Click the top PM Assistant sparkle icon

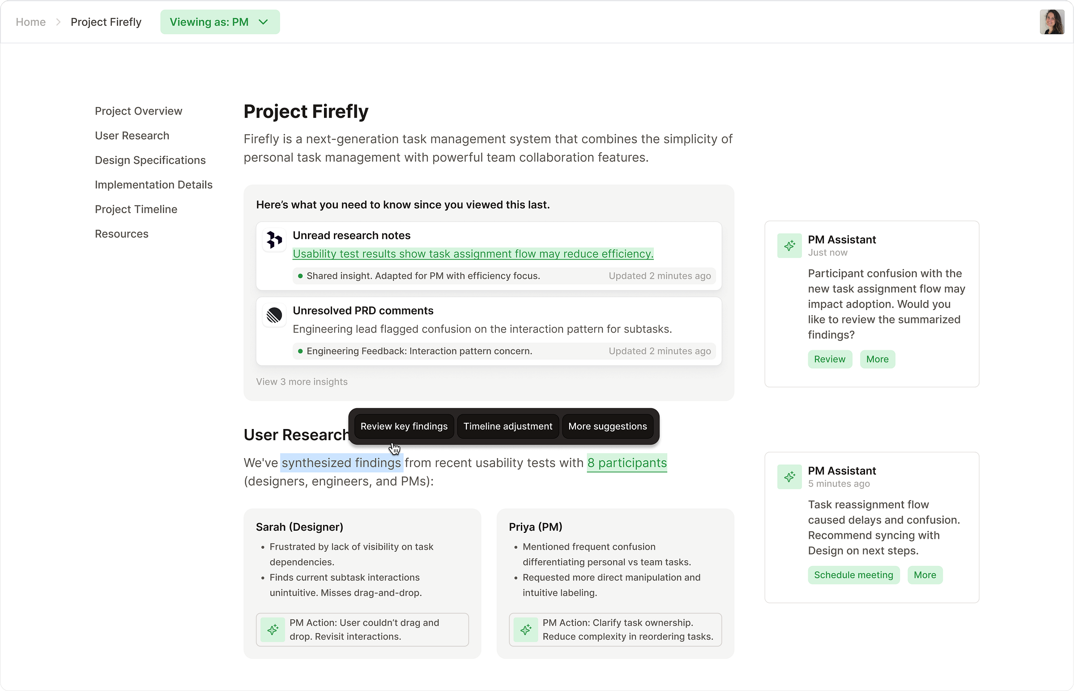[789, 245]
